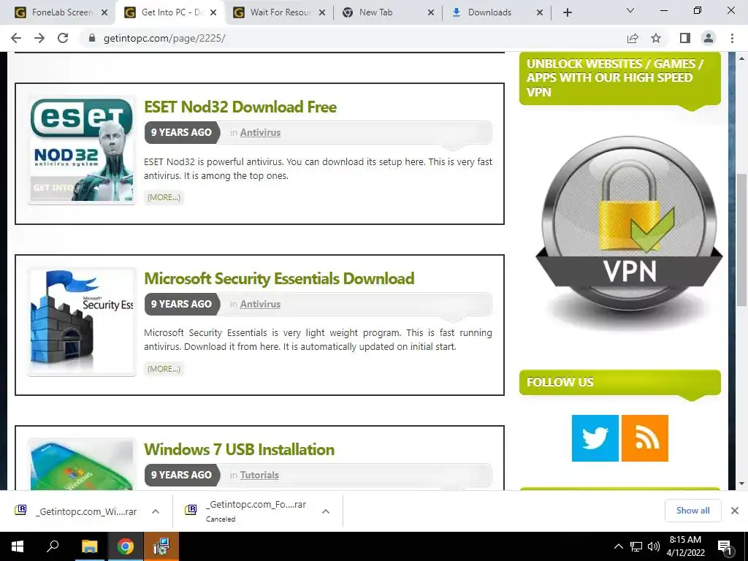The width and height of the screenshot is (748, 561).
Task: Share this page using the share icon
Action: click(633, 38)
